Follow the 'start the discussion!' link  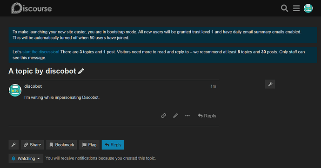coord(41,52)
